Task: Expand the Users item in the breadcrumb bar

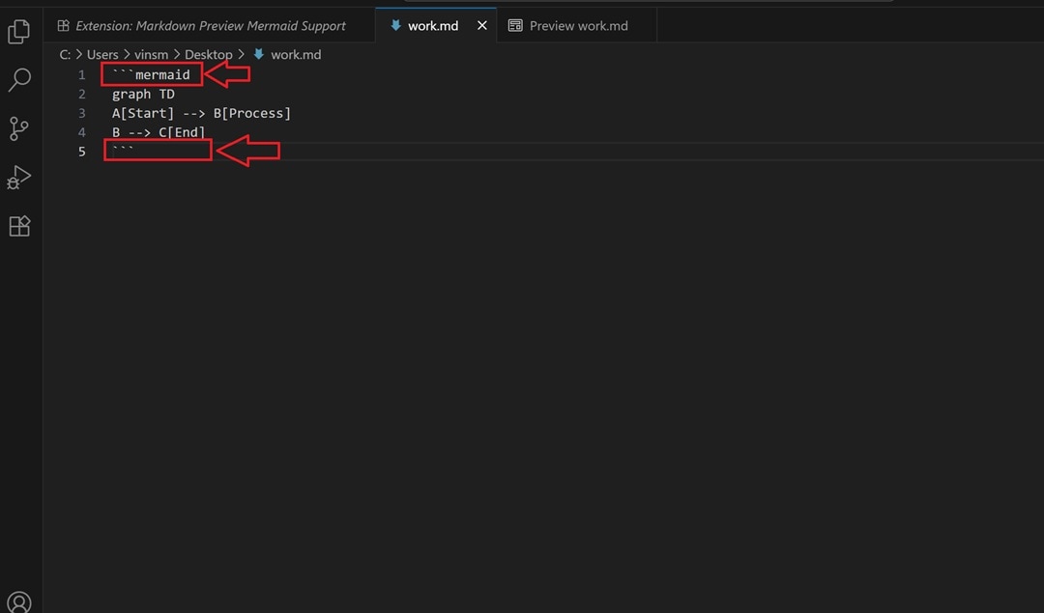Action: 102,54
